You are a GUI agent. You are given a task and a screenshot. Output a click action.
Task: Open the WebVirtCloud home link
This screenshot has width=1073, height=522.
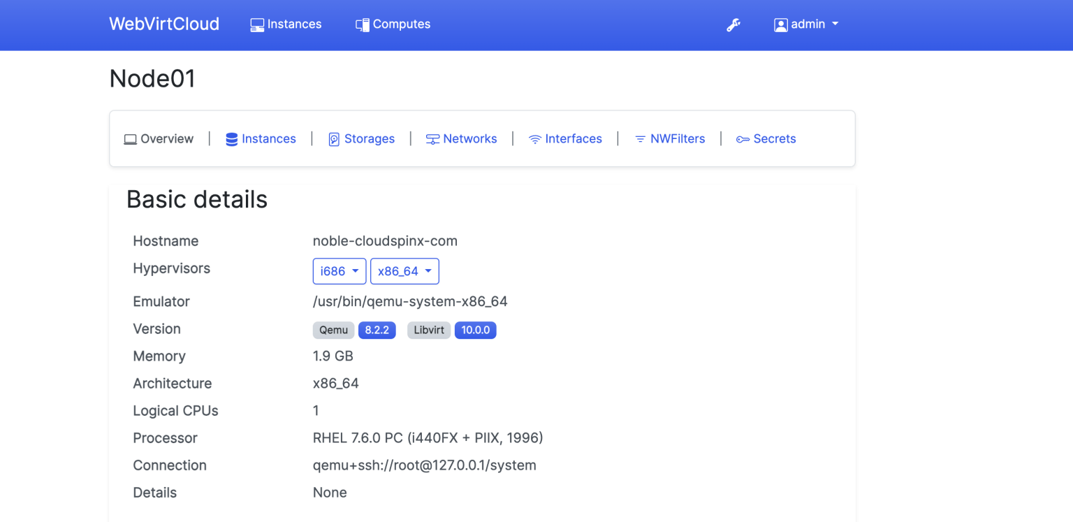coord(163,24)
